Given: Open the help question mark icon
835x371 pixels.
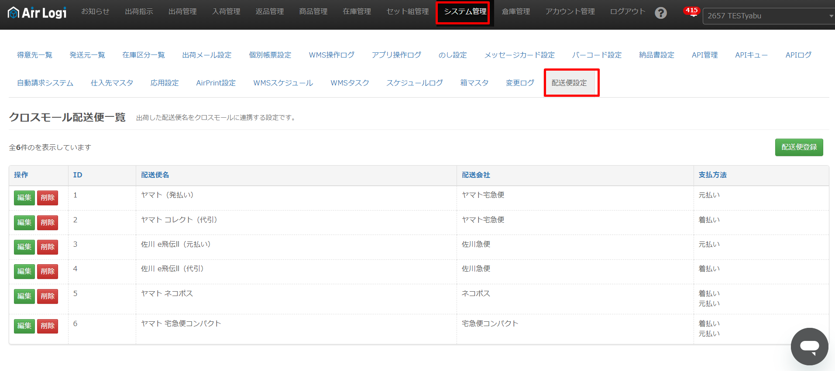Looking at the screenshot, I should click(x=660, y=13).
